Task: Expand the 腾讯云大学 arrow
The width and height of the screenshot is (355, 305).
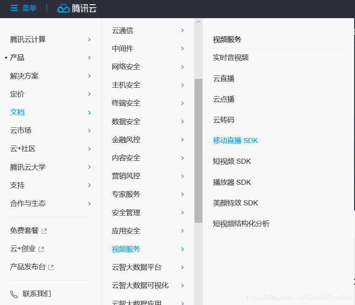Action: (x=89, y=167)
